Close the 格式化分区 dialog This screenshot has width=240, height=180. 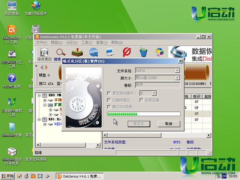tap(180, 61)
